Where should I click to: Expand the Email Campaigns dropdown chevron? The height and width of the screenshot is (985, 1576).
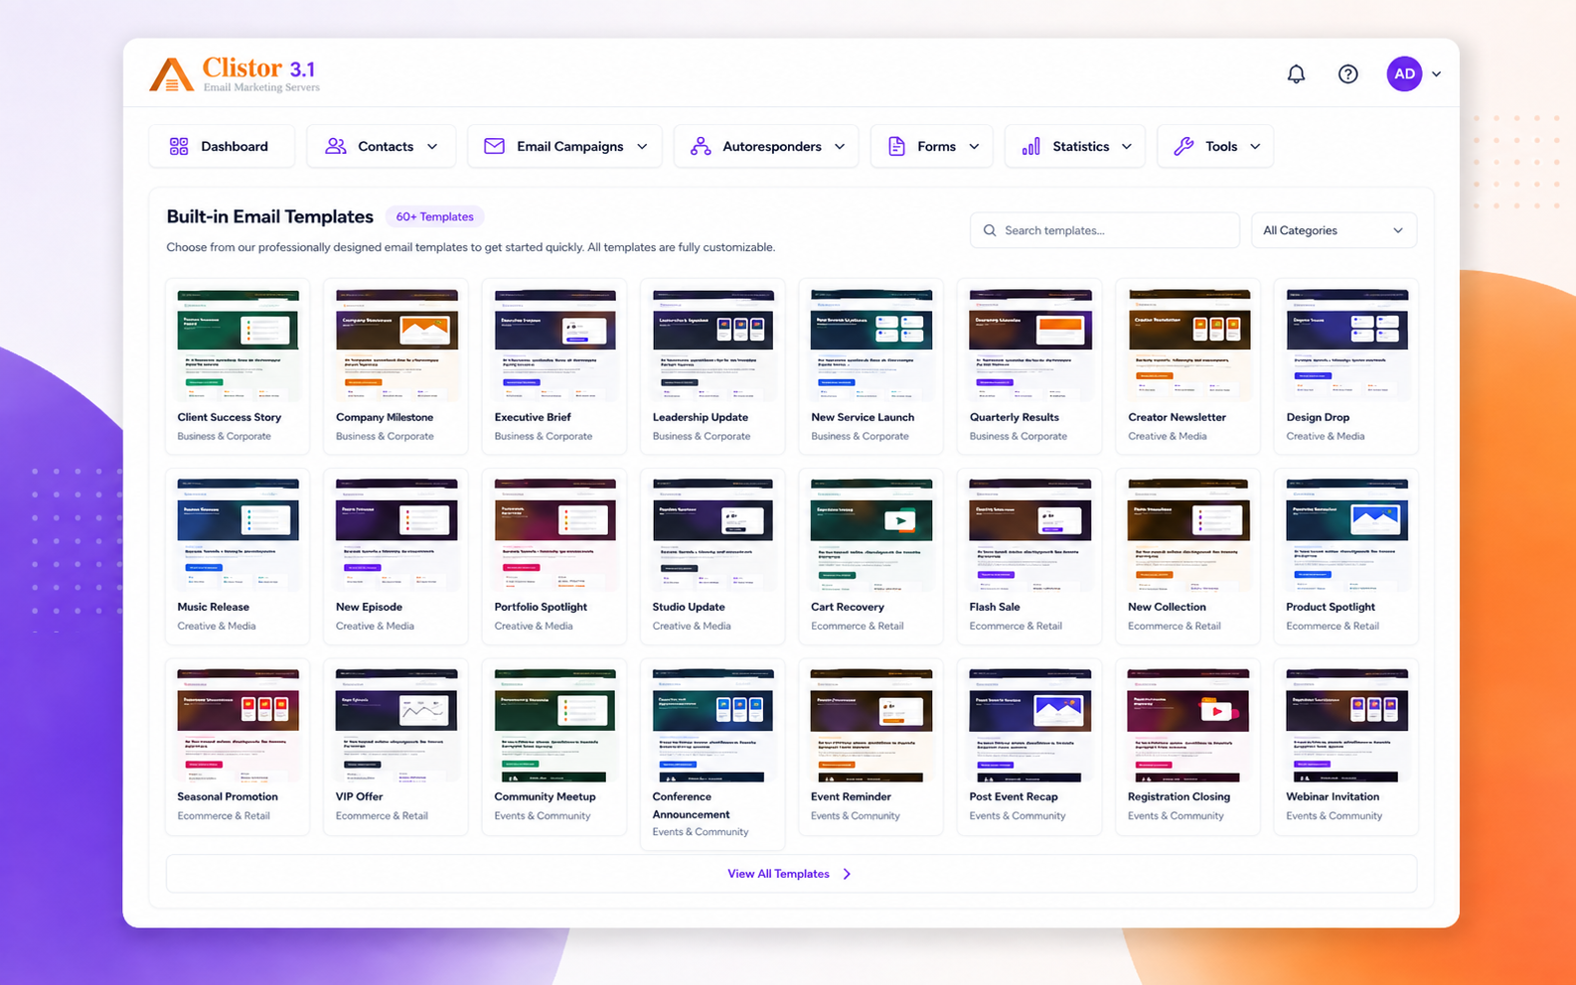click(x=642, y=147)
